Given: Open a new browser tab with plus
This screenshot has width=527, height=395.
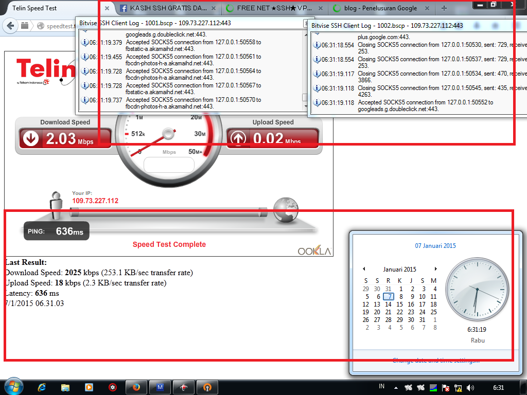Looking at the screenshot, I should [x=444, y=8].
